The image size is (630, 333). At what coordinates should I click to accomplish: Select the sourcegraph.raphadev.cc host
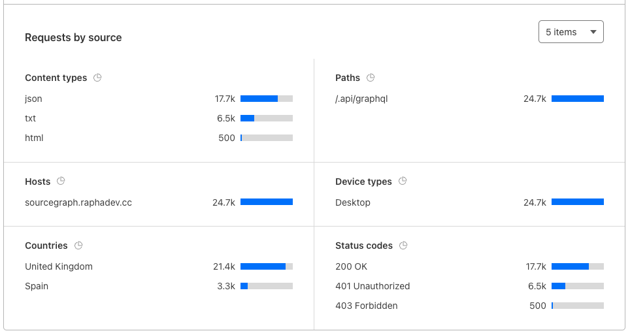78,202
